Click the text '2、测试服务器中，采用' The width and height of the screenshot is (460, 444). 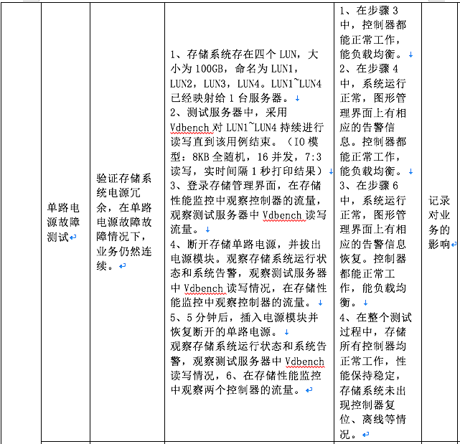[228, 113]
